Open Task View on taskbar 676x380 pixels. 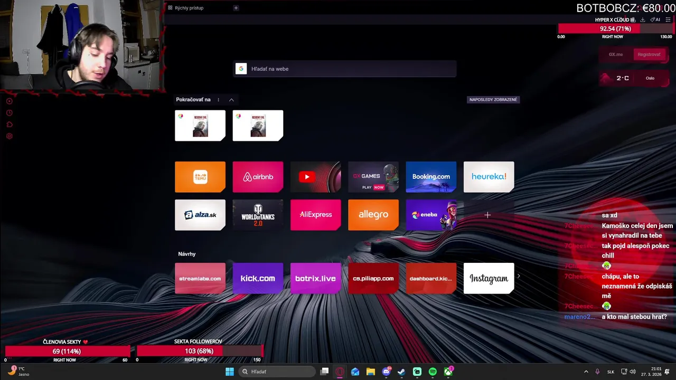tap(325, 372)
